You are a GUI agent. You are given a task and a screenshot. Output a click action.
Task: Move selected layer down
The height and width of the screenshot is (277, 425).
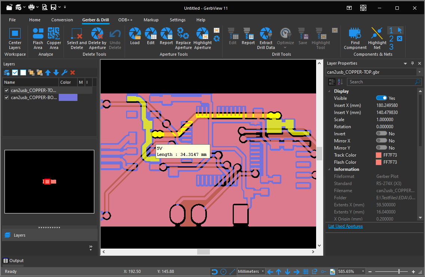(56, 73)
